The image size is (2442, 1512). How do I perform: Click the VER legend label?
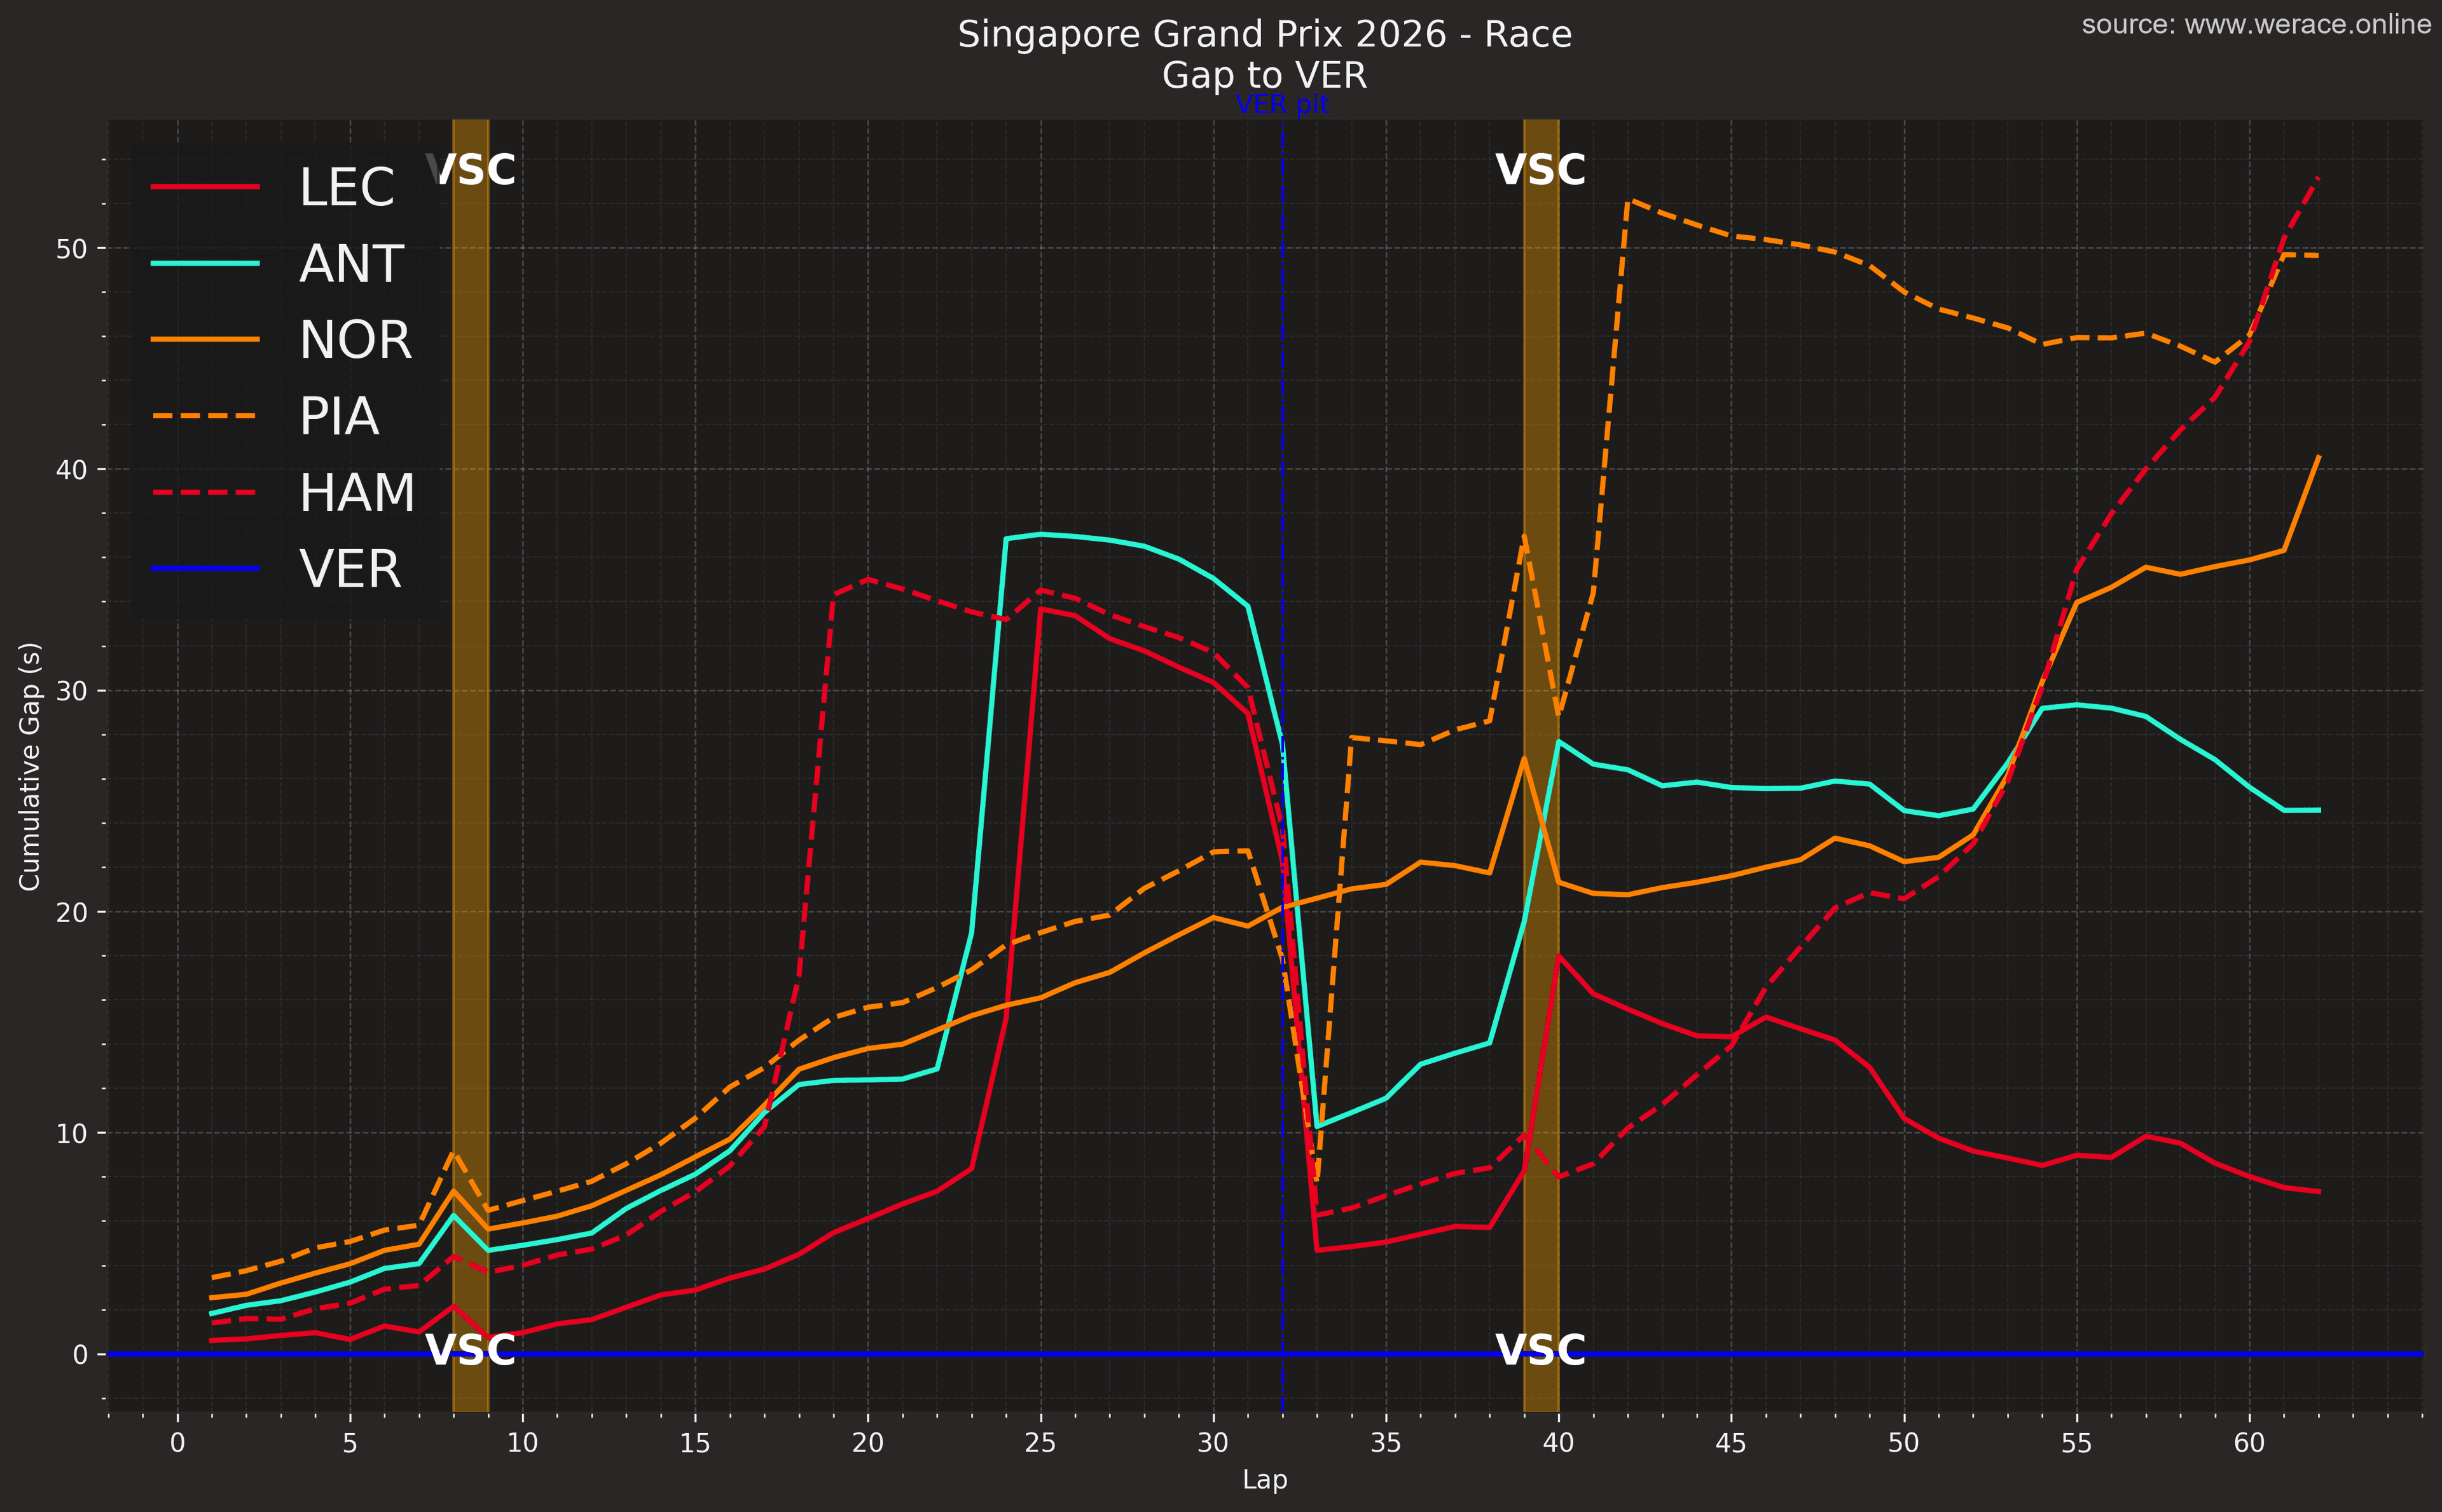(350, 569)
